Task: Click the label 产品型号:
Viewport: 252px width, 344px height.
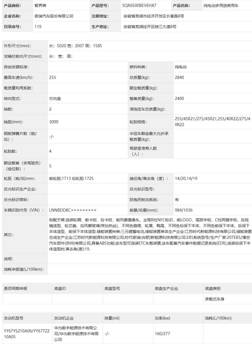Action: (100, 6)
